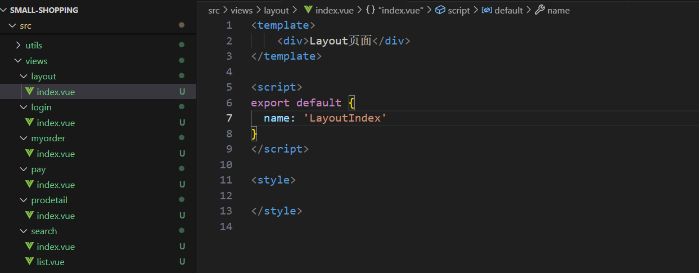The width and height of the screenshot is (699, 273).
Task: Click line number 7 in the gutter
Action: 229,118
